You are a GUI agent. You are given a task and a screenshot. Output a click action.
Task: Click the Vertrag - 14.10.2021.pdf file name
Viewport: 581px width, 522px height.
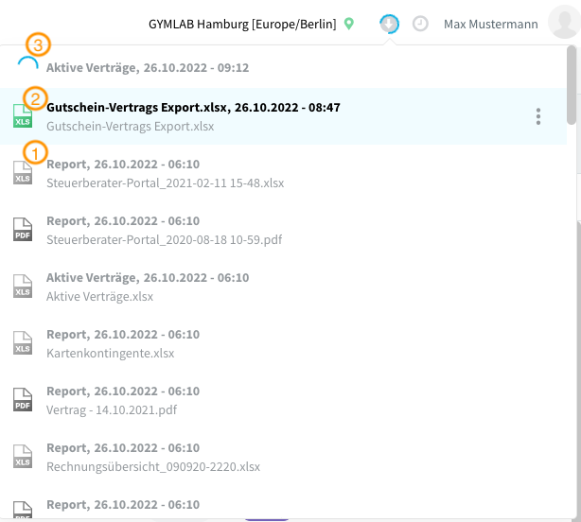pyautogui.click(x=112, y=410)
